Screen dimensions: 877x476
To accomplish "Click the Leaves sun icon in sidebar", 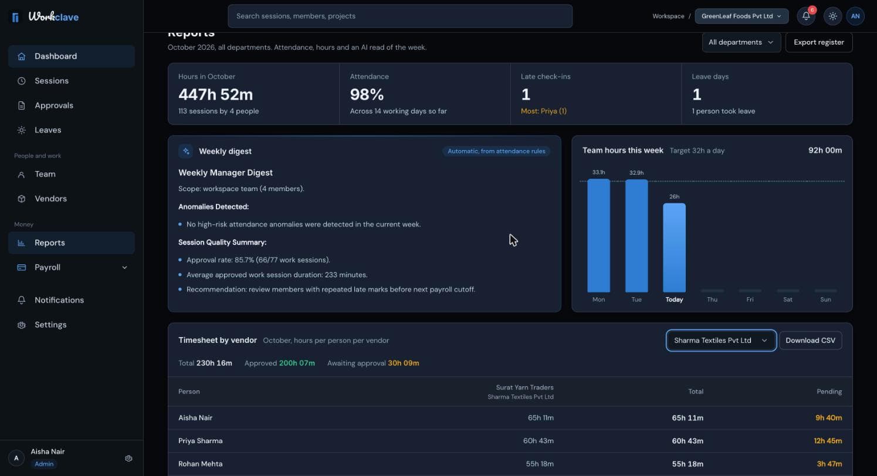I will click(22, 130).
